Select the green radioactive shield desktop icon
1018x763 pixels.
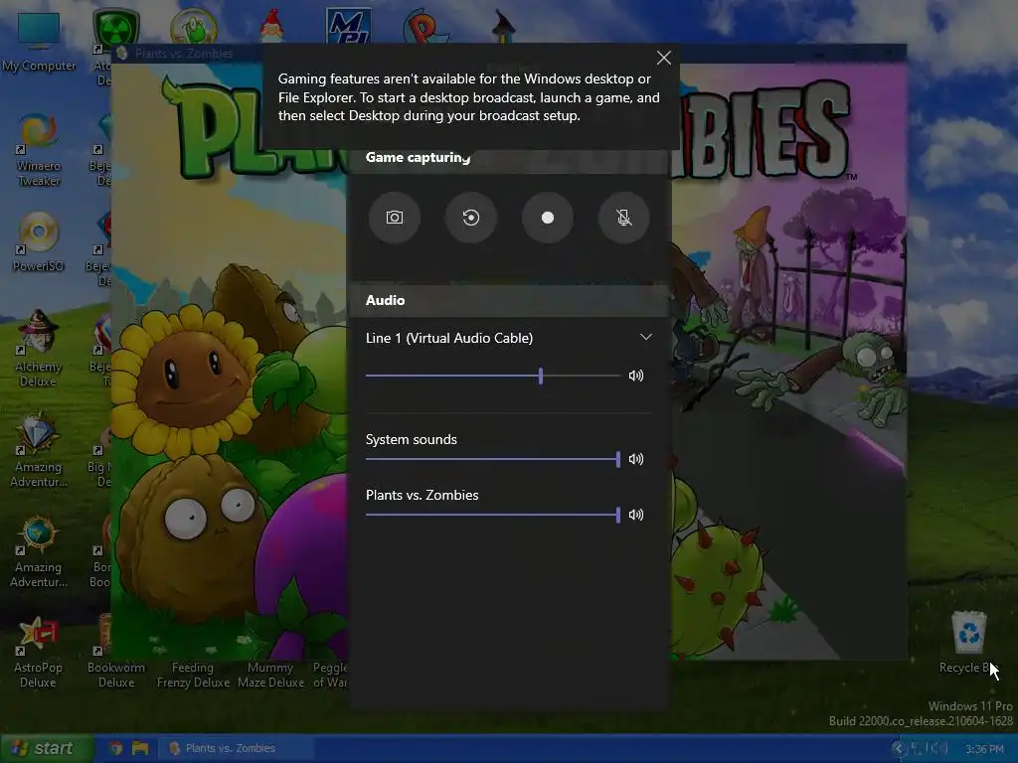click(117, 27)
